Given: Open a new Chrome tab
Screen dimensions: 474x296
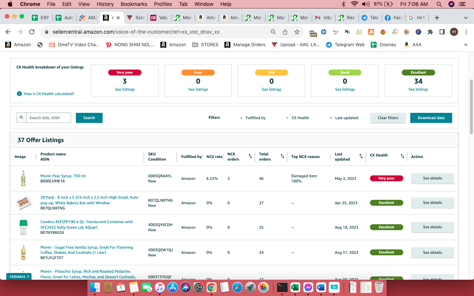Looking at the screenshot, I should pos(437,18).
